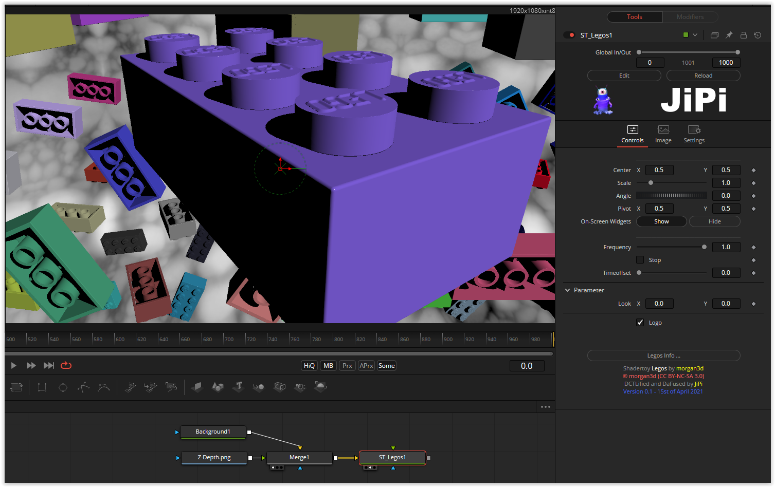
Task: Click the Angle thumbwheel control
Action: point(672,196)
